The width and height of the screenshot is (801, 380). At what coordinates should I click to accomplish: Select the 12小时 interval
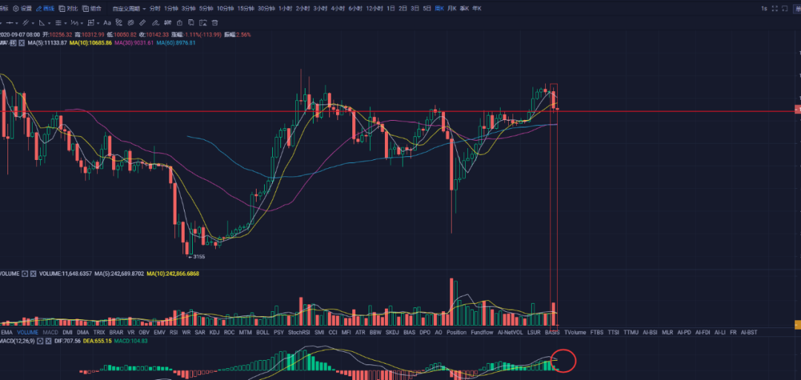coord(375,8)
